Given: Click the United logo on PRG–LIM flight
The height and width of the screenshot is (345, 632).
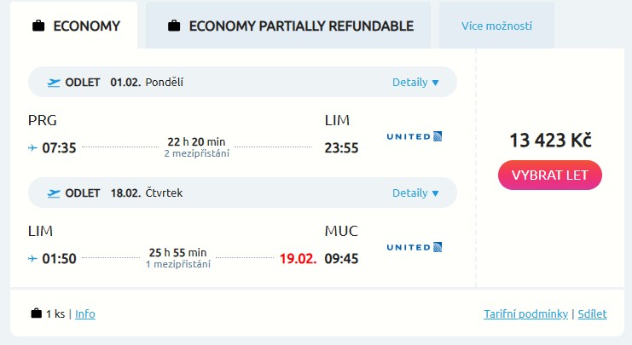Looking at the screenshot, I should 415,136.
